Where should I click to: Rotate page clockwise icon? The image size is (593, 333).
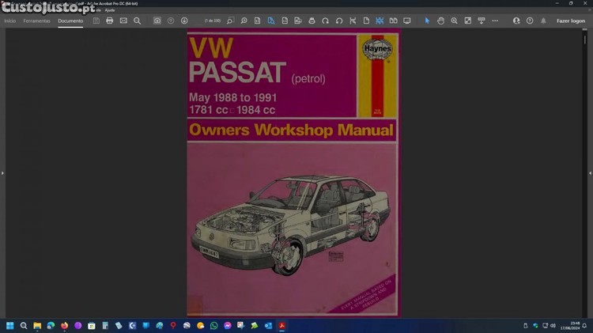[339, 21]
